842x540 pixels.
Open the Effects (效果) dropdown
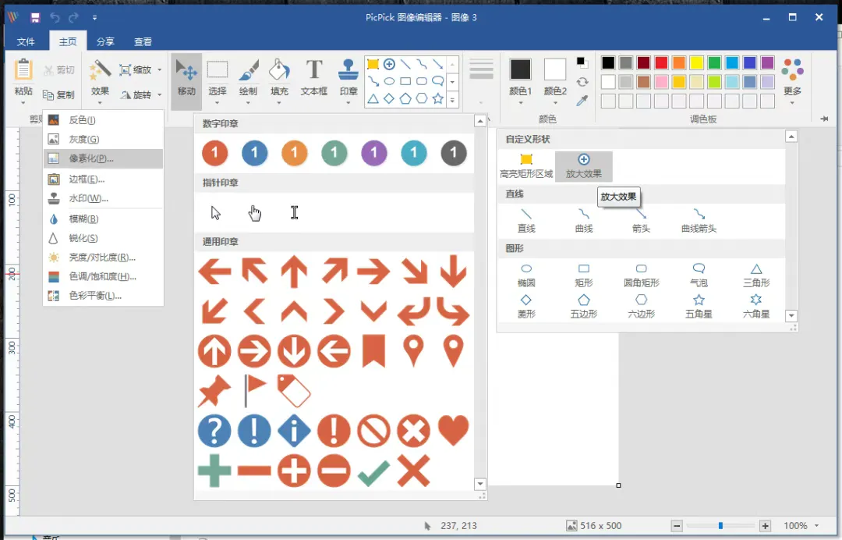[101, 79]
